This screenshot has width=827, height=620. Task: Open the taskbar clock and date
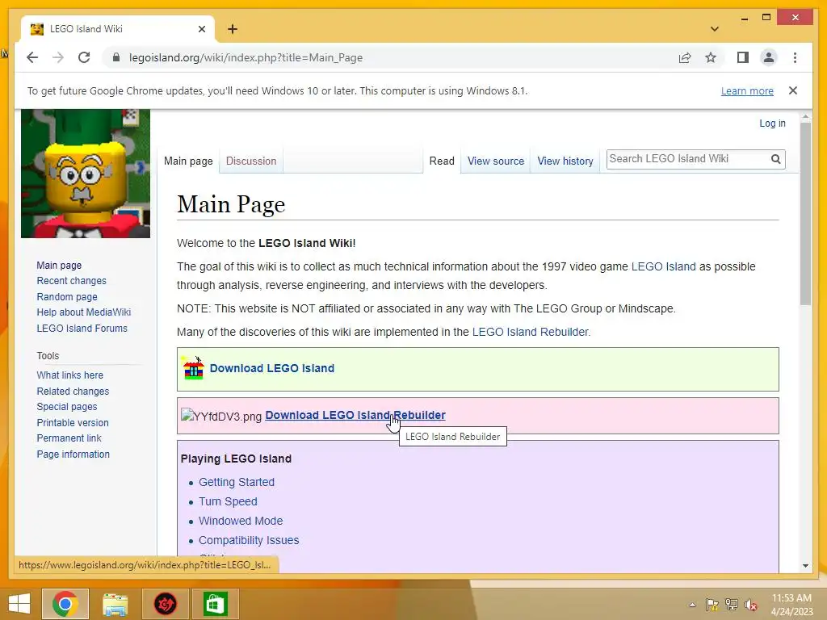[x=791, y=605]
